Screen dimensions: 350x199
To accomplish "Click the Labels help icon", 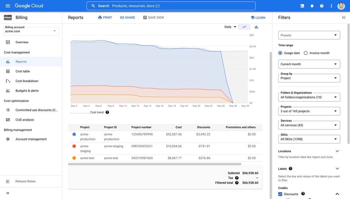I will [291, 169].
